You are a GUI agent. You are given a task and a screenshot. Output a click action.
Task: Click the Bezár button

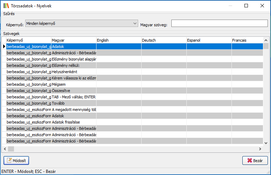pyautogui.click(x=255, y=160)
